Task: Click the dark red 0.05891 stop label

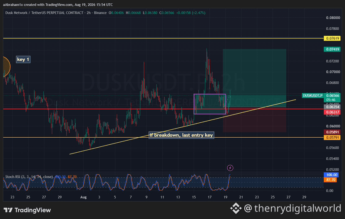Action: tap(332, 132)
